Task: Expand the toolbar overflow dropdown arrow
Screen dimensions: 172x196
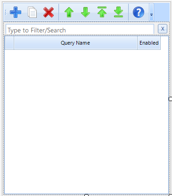Action: pyautogui.click(x=151, y=12)
